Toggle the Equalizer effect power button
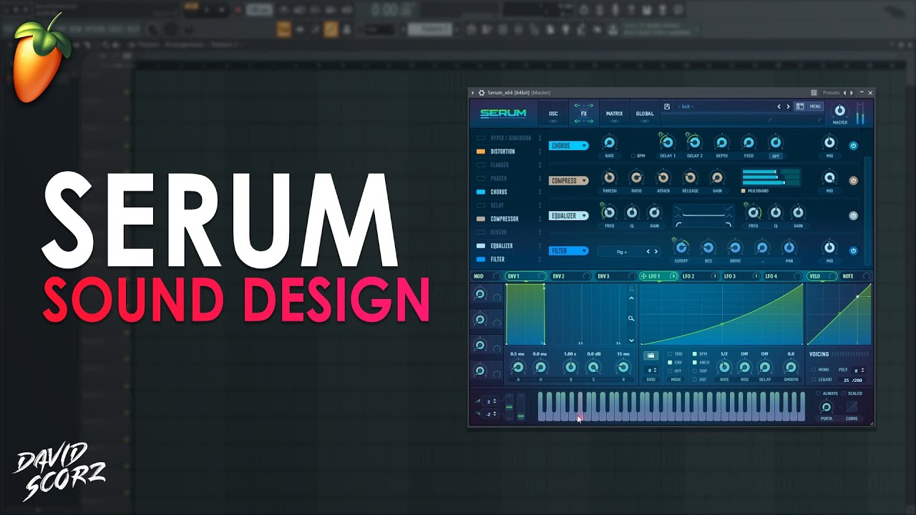Screen dimensions: 916x515 (853, 215)
